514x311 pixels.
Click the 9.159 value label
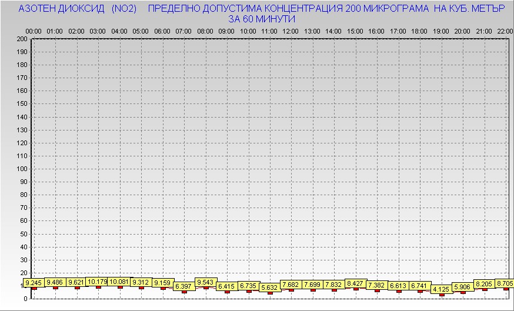point(162,283)
